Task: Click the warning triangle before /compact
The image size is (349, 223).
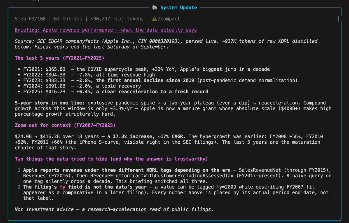Action: tap(155, 19)
